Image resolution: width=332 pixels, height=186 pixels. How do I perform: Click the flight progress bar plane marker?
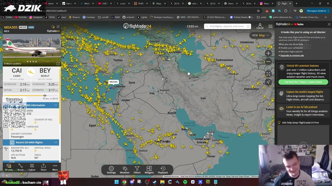click(x=45, y=96)
